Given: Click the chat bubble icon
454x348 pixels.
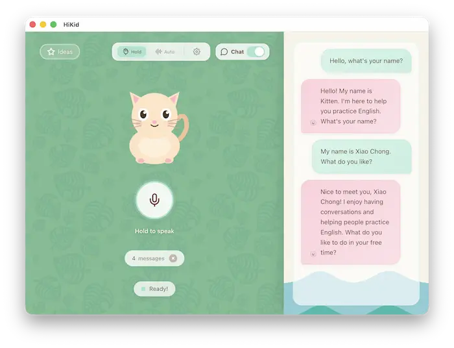Looking at the screenshot, I should click(224, 52).
